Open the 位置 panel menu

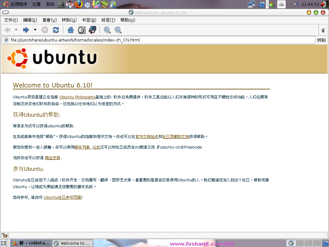[x=37, y=4]
